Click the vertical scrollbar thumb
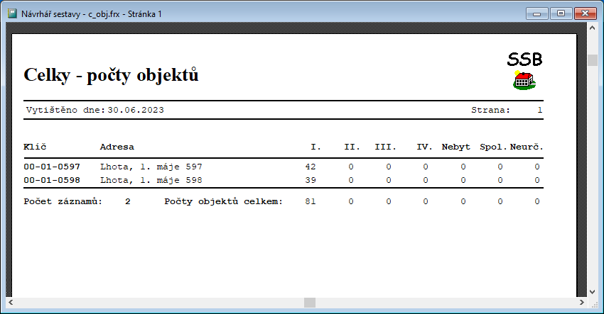This screenshot has height=314, width=604. [x=592, y=60]
